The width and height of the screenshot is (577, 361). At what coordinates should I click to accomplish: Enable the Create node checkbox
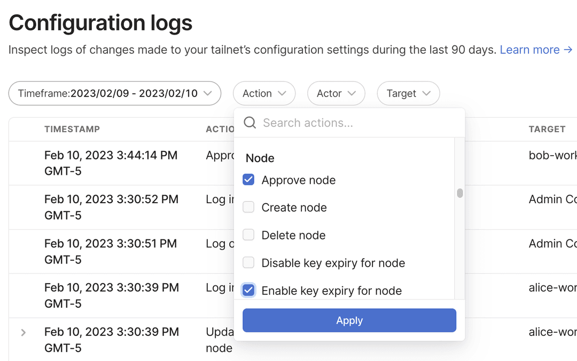(x=248, y=207)
